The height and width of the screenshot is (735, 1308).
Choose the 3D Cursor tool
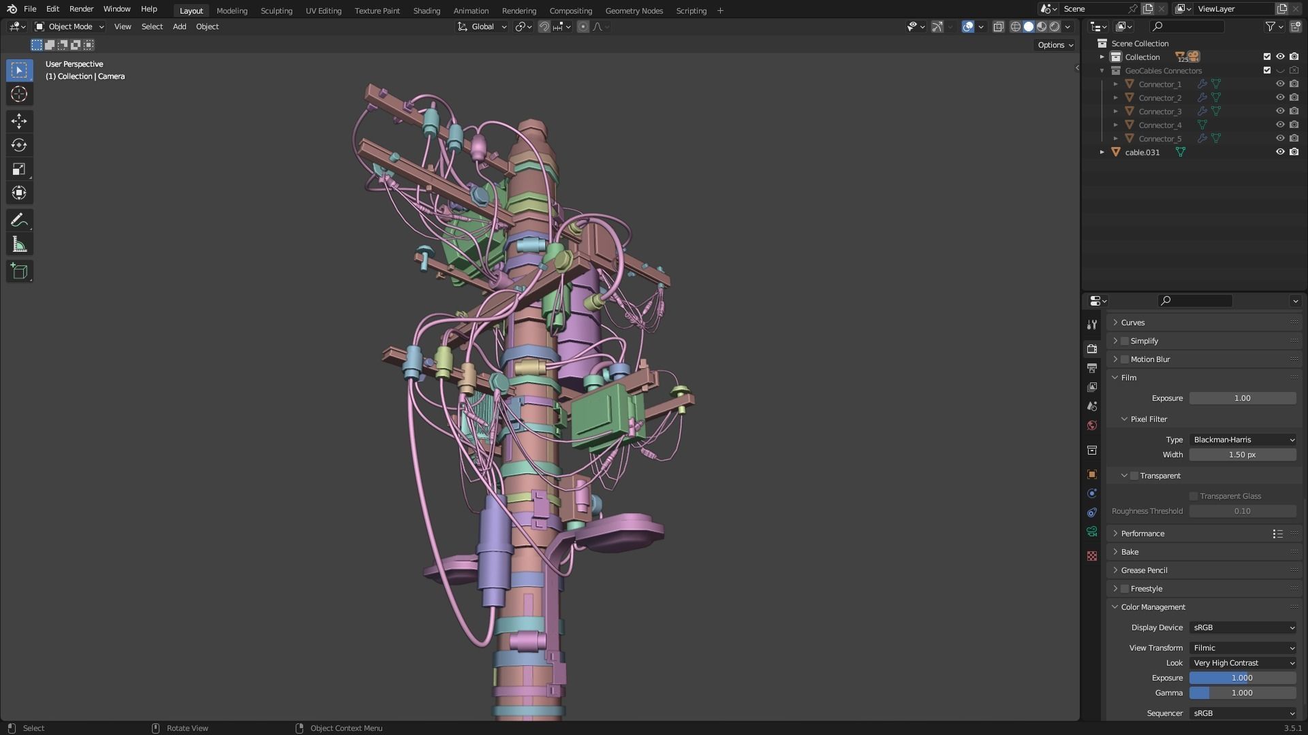point(19,94)
